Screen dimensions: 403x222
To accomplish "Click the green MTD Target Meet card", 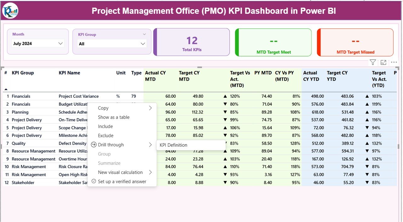I will [273, 42].
